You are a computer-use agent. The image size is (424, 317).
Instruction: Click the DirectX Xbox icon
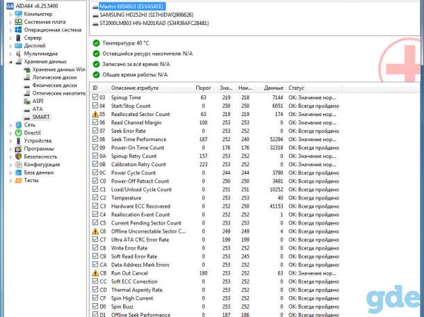coord(18,133)
